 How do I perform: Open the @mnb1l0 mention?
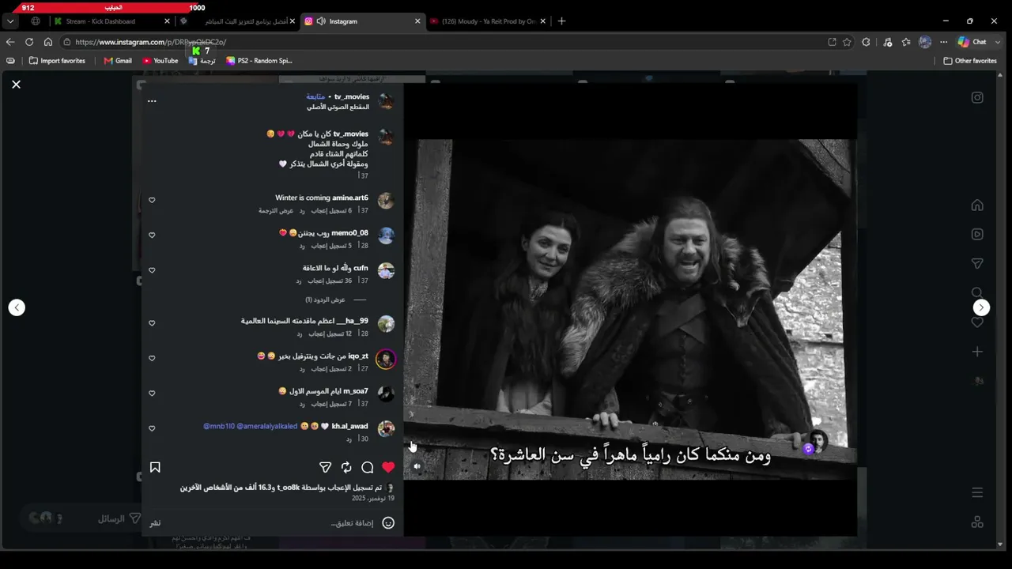click(218, 427)
